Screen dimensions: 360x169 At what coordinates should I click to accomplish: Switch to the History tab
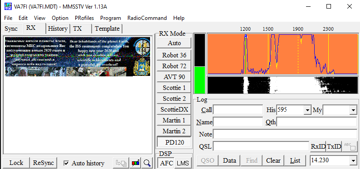tap(58, 29)
